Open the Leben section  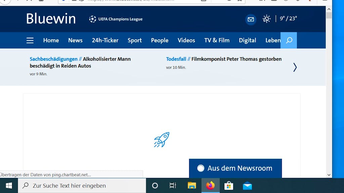click(x=273, y=40)
